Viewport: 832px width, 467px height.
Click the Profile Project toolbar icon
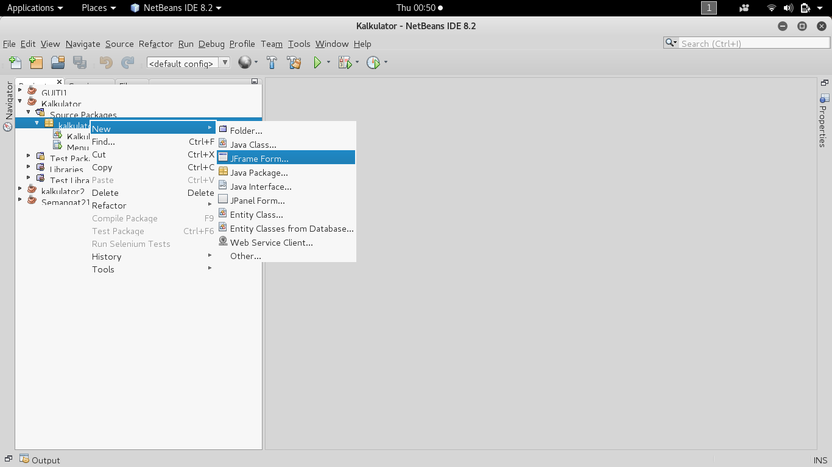373,62
